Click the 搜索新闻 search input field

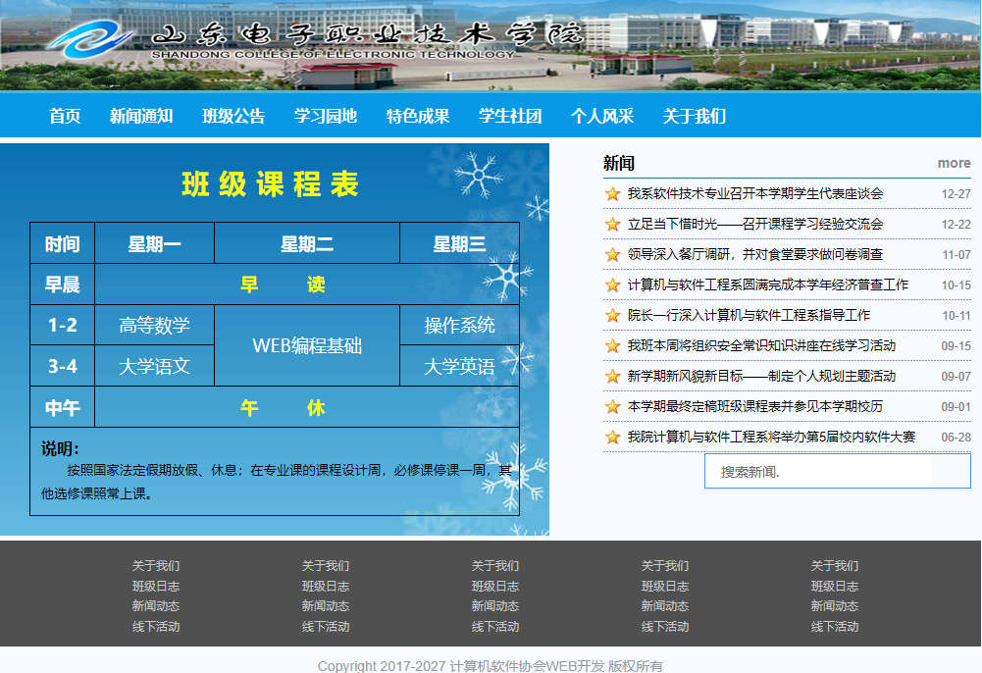tap(824, 472)
